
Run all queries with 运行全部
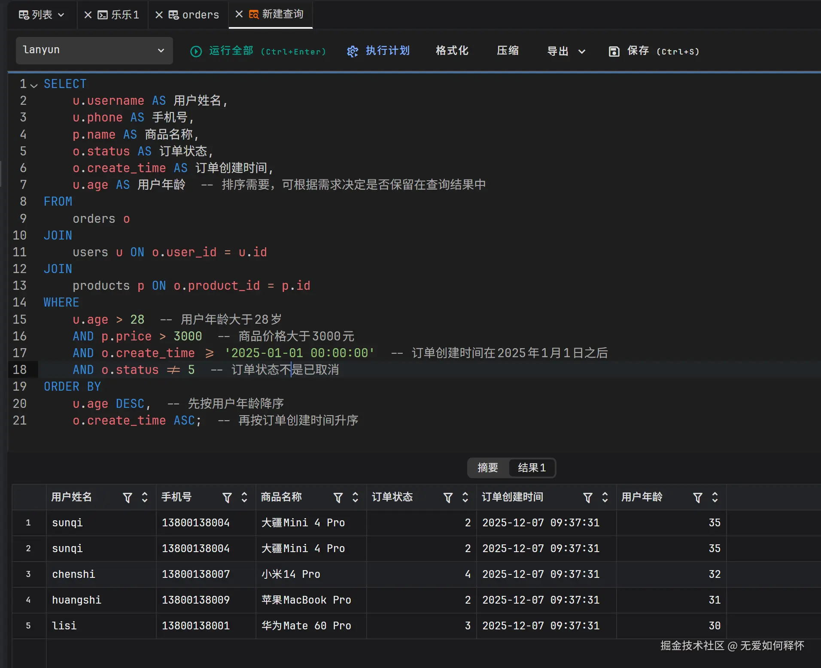point(258,51)
